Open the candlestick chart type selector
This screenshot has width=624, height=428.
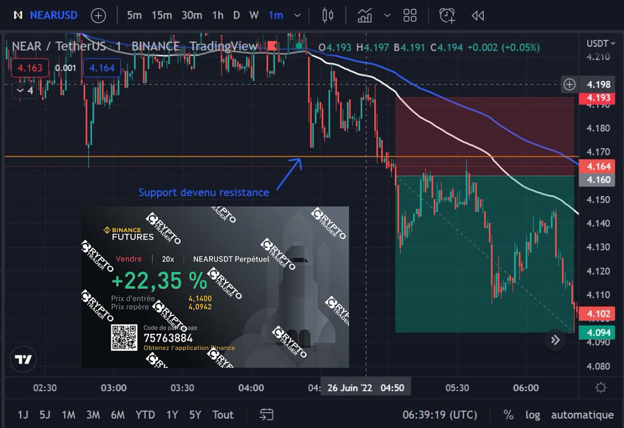click(327, 16)
